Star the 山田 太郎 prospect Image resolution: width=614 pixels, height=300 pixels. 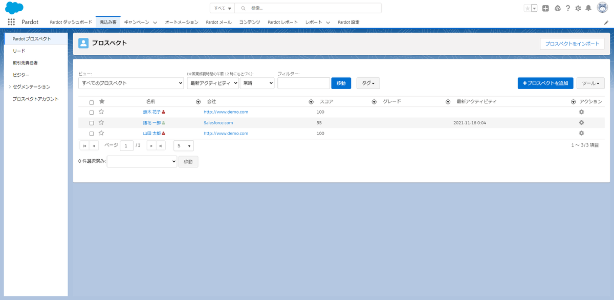[101, 133]
